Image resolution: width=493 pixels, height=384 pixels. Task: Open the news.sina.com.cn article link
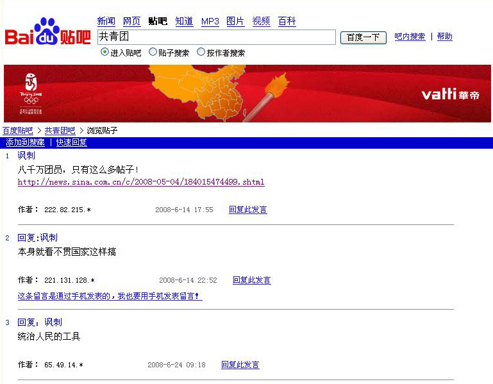tap(141, 182)
